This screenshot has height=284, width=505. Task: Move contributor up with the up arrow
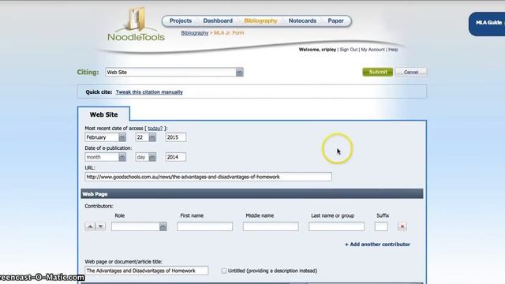click(90, 226)
